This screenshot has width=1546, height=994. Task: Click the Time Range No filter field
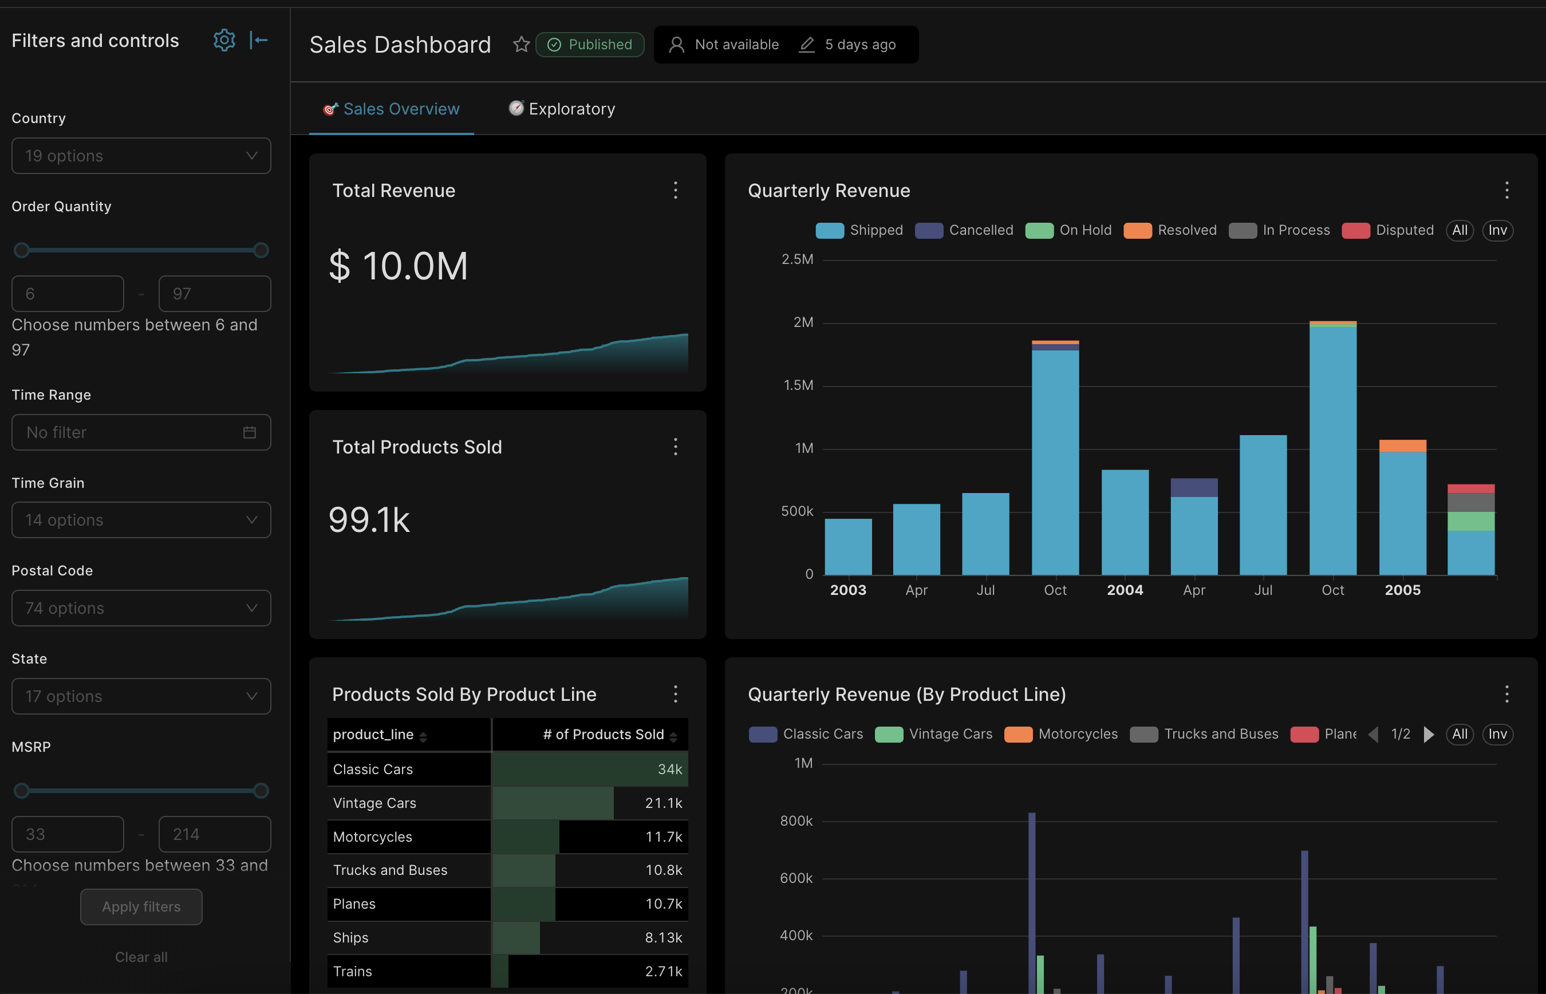point(141,432)
